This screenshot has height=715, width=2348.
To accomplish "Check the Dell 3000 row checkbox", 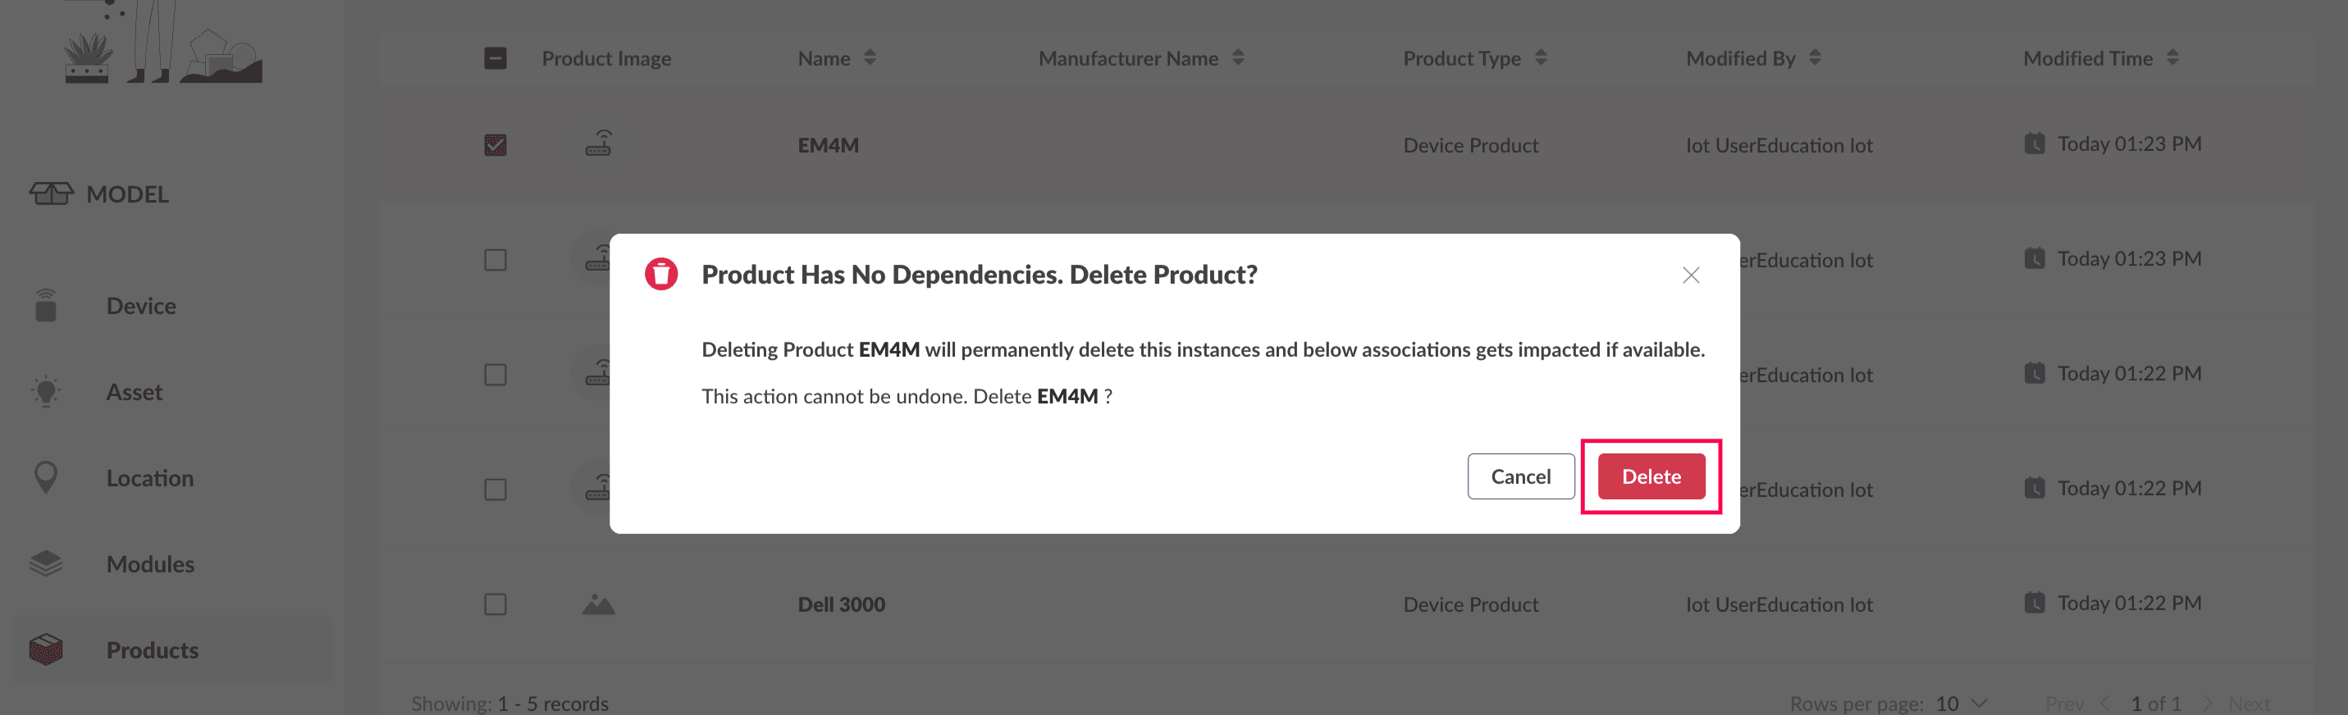I will [495, 603].
